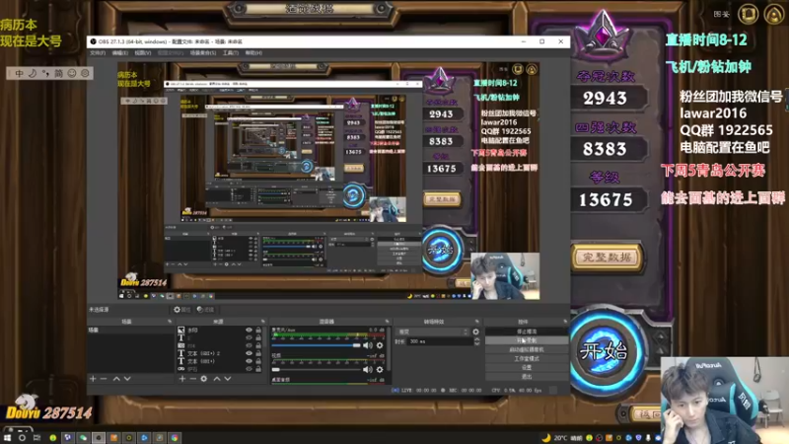Toggle visibility eye of second source row
This screenshot has width=789, height=444.
(249, 337)
